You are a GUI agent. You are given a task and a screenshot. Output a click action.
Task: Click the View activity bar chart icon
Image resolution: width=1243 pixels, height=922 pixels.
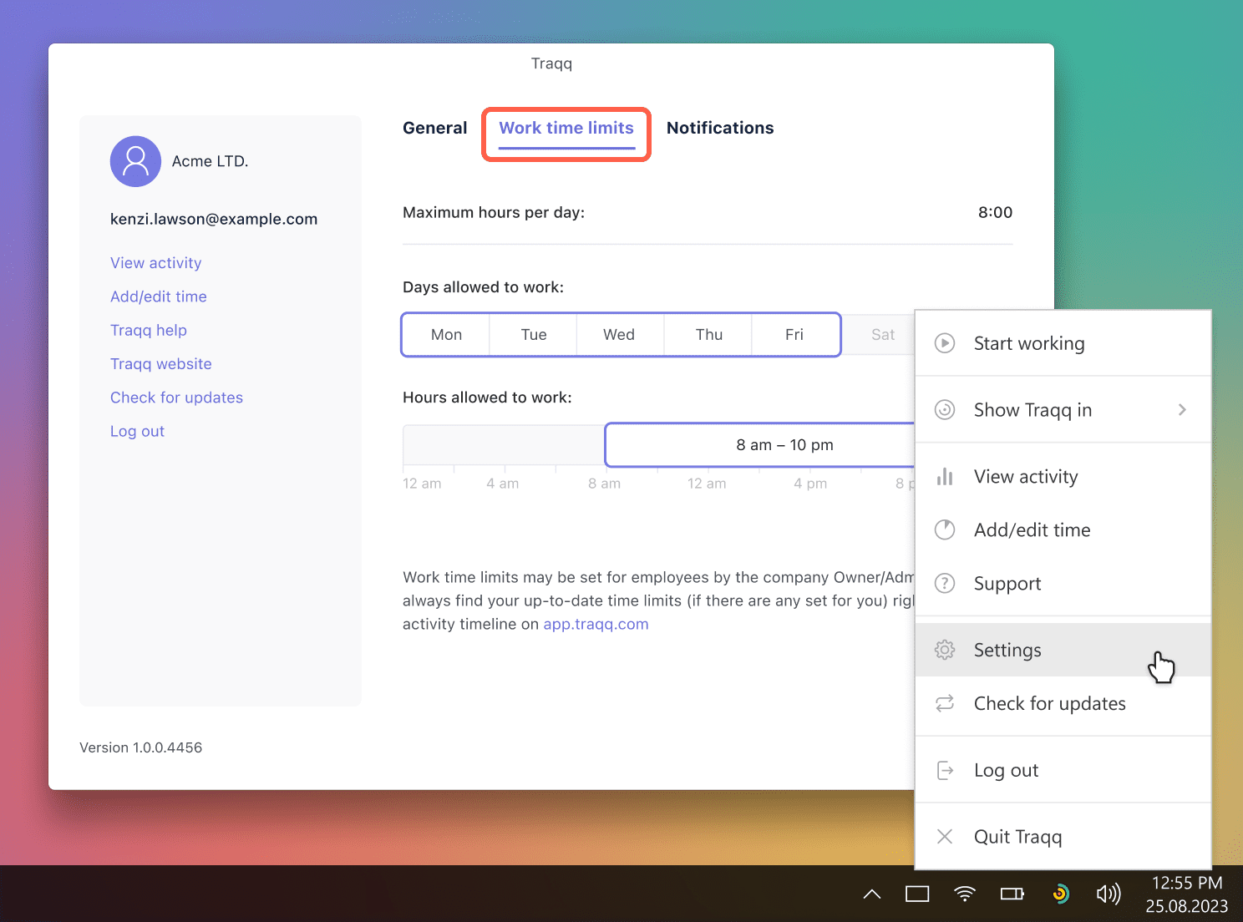[x=945, y=477]
